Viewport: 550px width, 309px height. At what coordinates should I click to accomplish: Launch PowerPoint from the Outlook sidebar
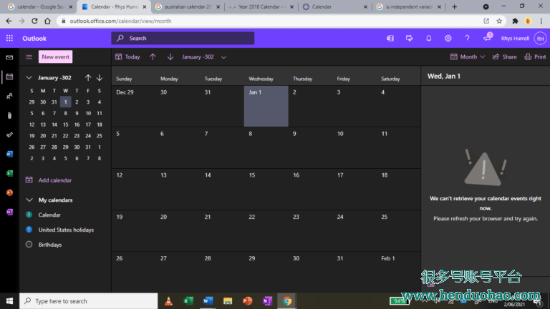(9, 192)
